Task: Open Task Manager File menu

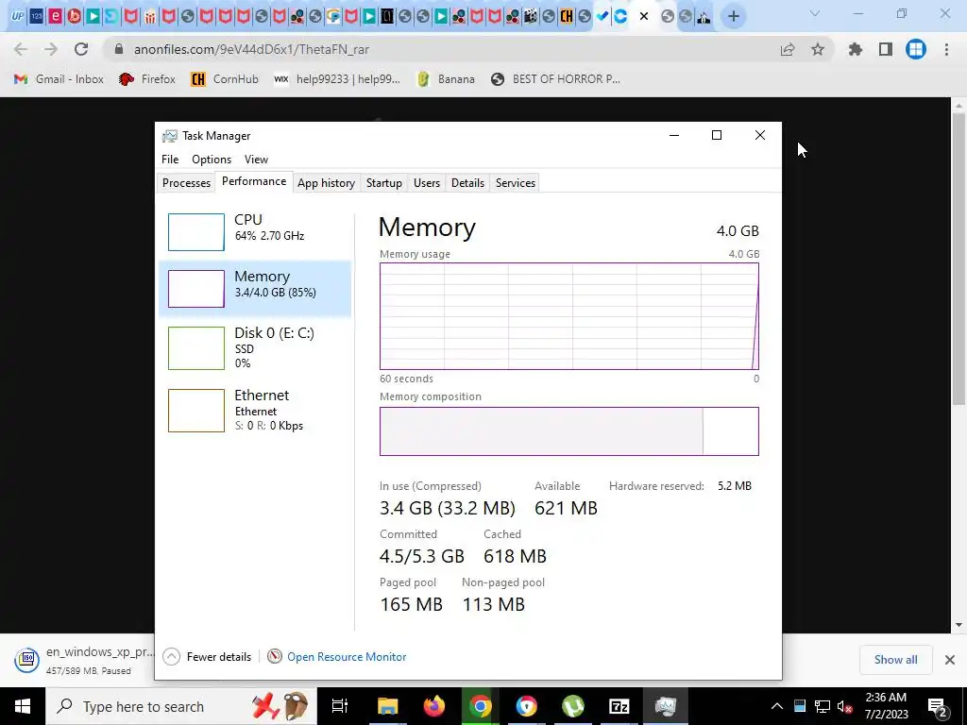Action: [170, 159]
